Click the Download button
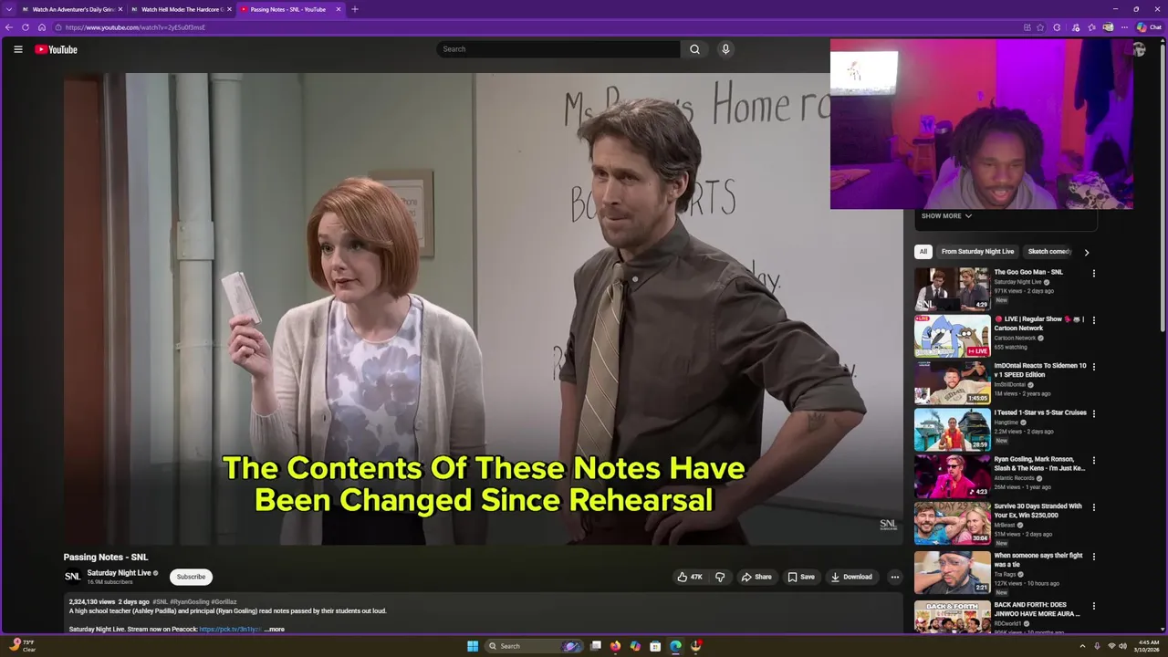The image size is (1168, 657). click(x=851, y=577)
